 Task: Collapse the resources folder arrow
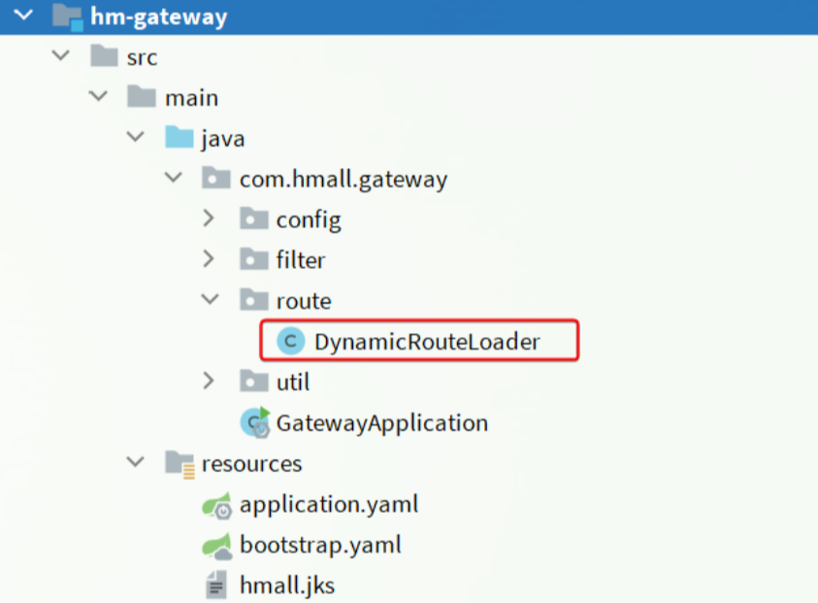pos(135,463)
